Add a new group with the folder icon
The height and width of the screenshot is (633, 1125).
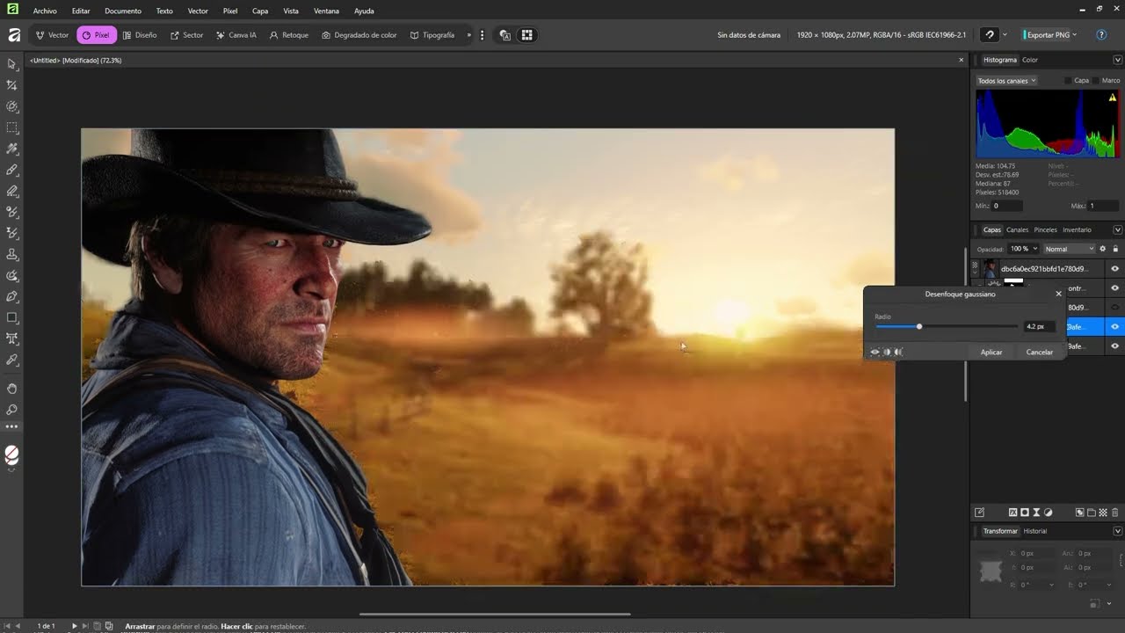pyautogui.click(x=1092, y=513)
